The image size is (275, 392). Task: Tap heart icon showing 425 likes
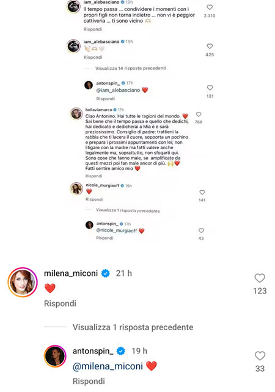210,46
